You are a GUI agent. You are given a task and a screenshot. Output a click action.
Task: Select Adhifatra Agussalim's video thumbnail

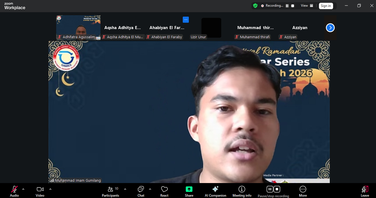78,27
